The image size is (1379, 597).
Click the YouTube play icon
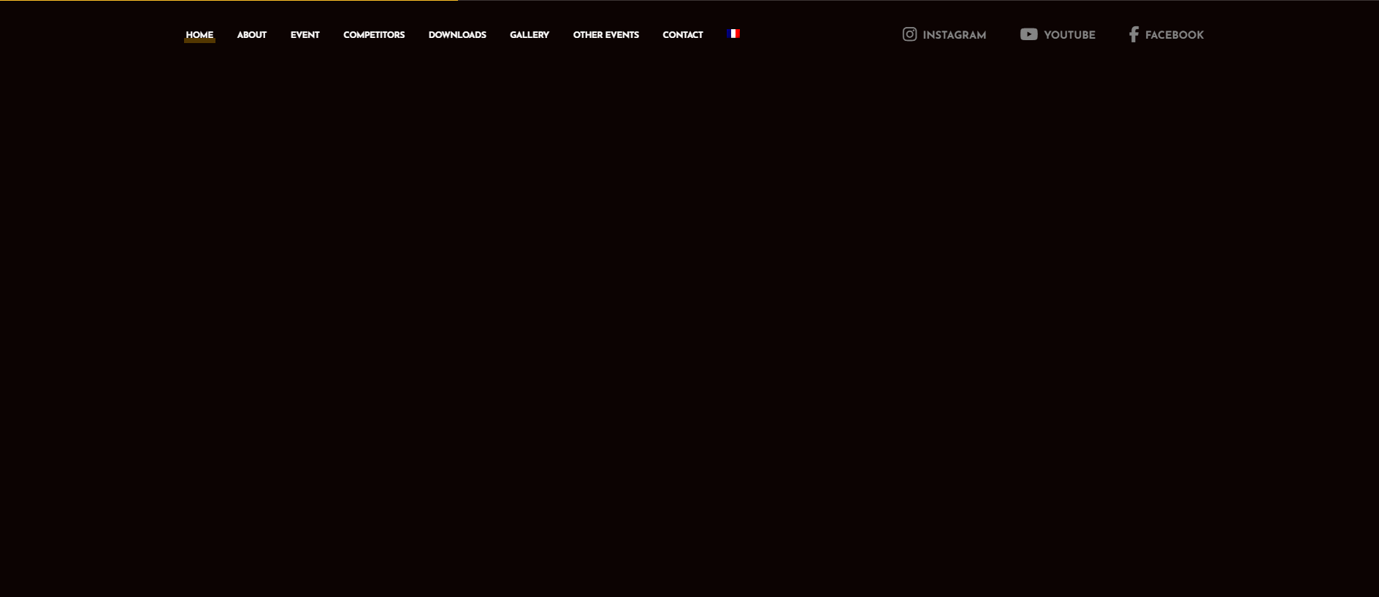point(1028,34)
